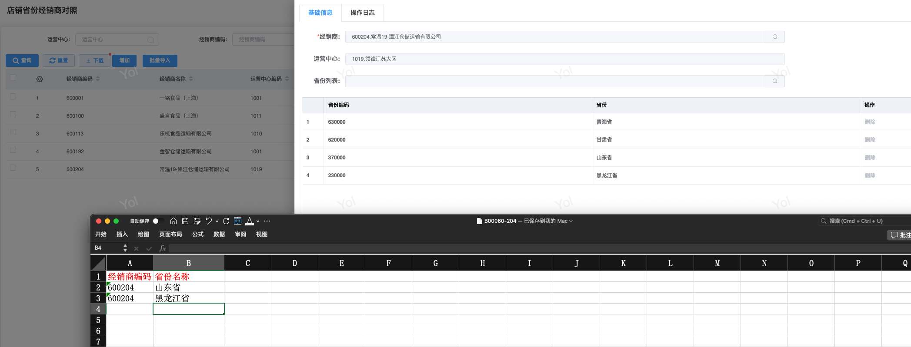Delete the 青海省 row via 删除

pyautogui.click(x=870, y=122)
